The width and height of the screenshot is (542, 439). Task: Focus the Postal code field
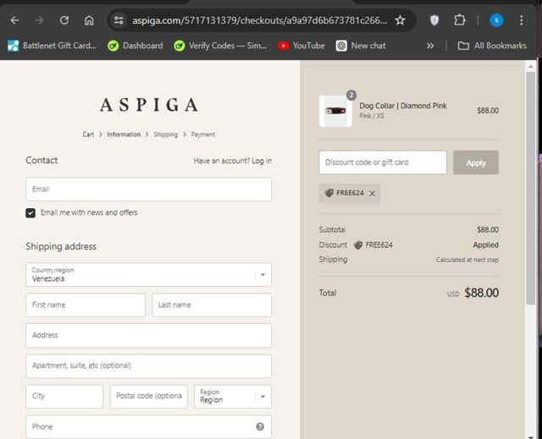[149, 396]
